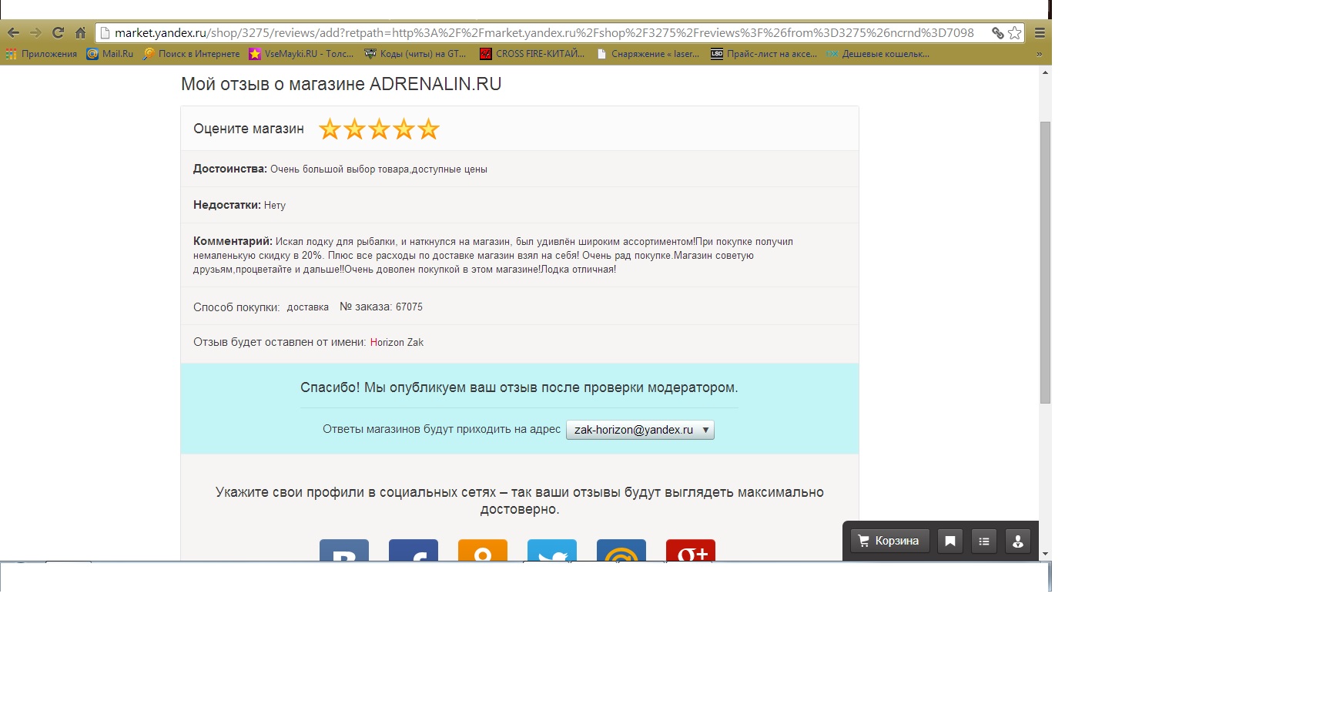Click the first rating star
1343x704 pixels.
(330, 129)
